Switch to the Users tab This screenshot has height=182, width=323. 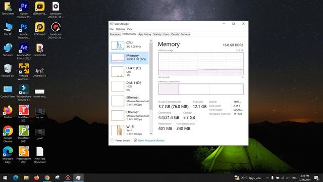point(166,34)
